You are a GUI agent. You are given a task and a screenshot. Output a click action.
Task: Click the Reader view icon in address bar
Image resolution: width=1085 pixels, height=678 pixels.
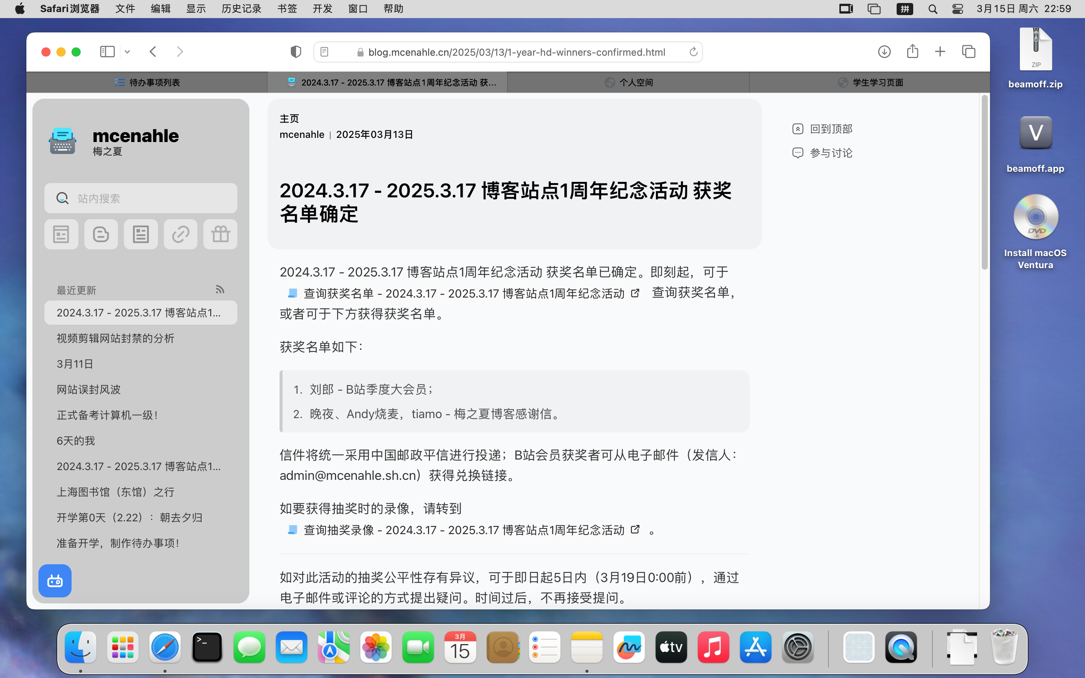click(x=325, y=52)
